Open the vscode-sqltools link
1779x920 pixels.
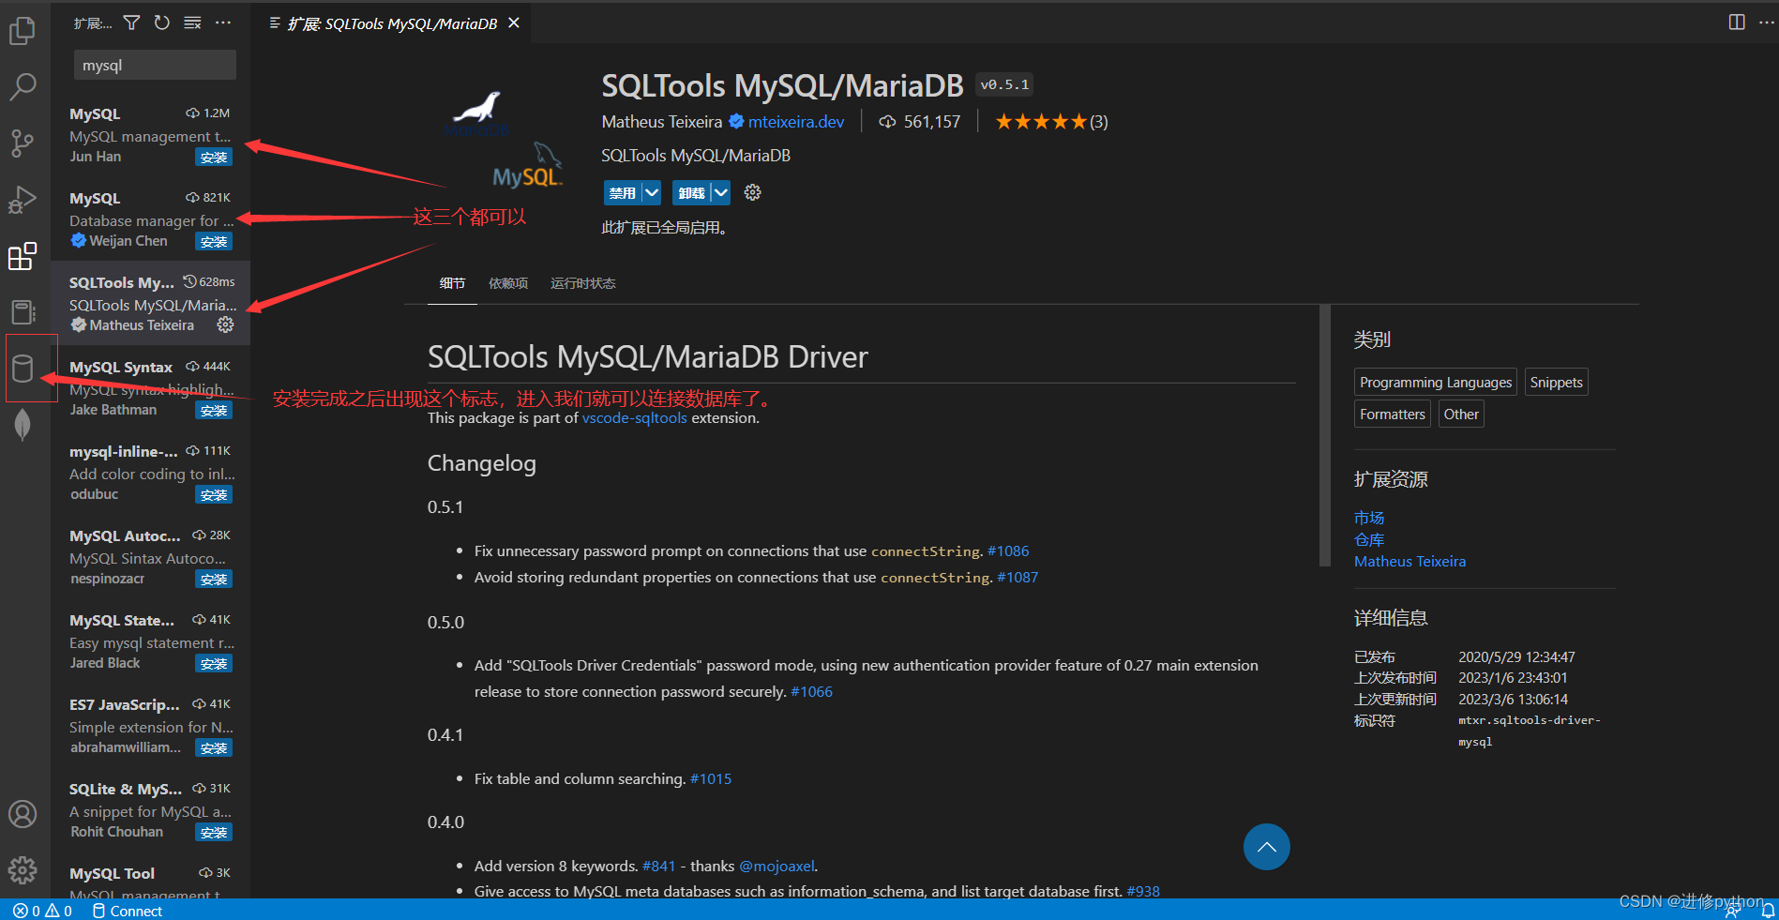pyautogui.click(x=635, y=418)
